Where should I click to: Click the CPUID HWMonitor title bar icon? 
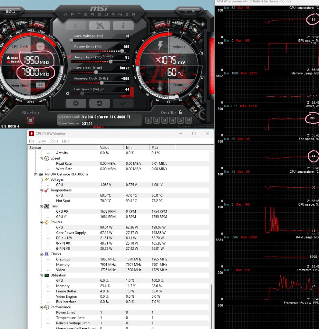31,133
